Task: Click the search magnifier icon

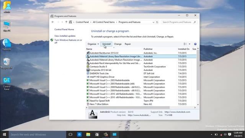Action: 195,22
